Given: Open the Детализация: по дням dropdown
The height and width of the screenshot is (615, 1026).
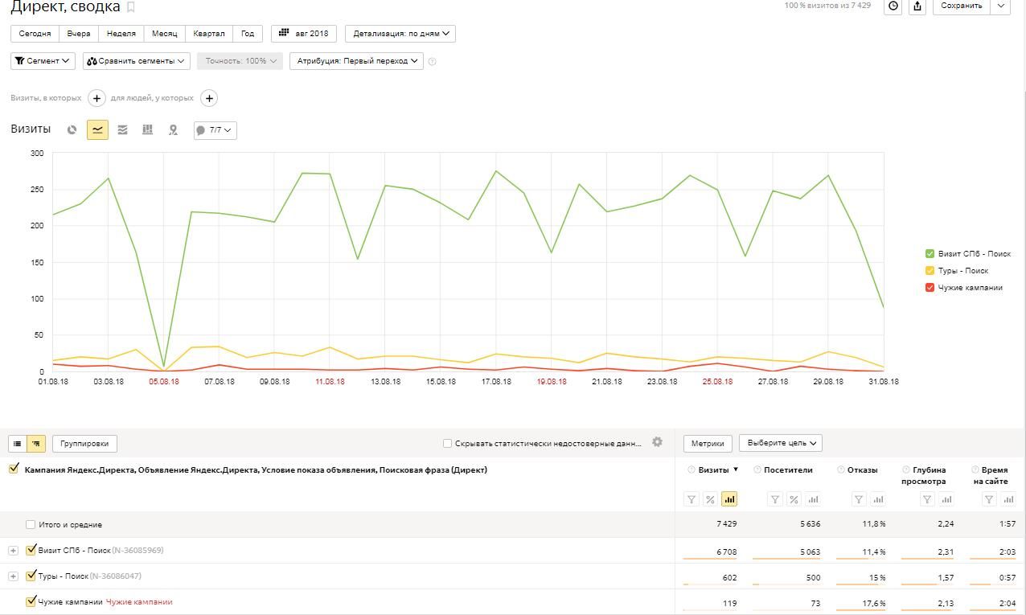Looking at the screenshot, I should tap(400, 34).
